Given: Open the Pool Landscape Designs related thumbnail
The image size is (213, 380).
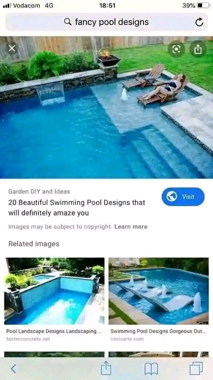Looking at the screenshot, I should point(54,291).
